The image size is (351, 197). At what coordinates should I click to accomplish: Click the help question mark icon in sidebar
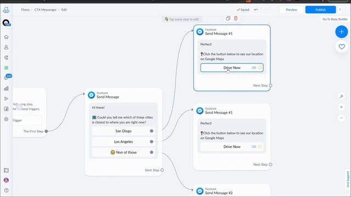pyautogui.click(x=6, y=190)
